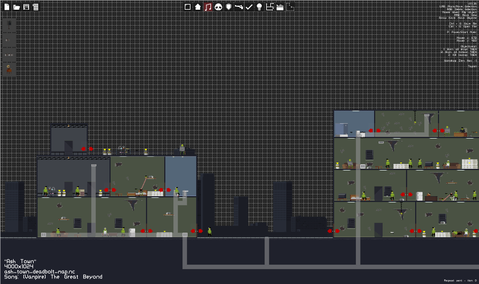Select the zombie standing on the street outside

pos(210,232)
